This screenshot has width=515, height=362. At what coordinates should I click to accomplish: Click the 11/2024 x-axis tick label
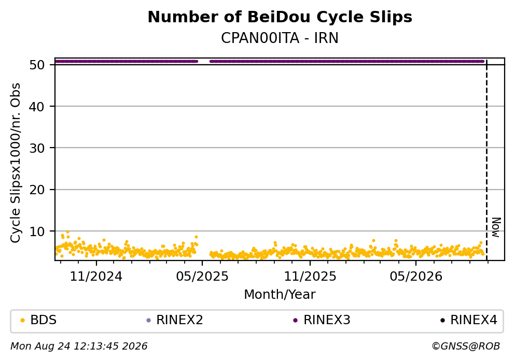(96, 277)
